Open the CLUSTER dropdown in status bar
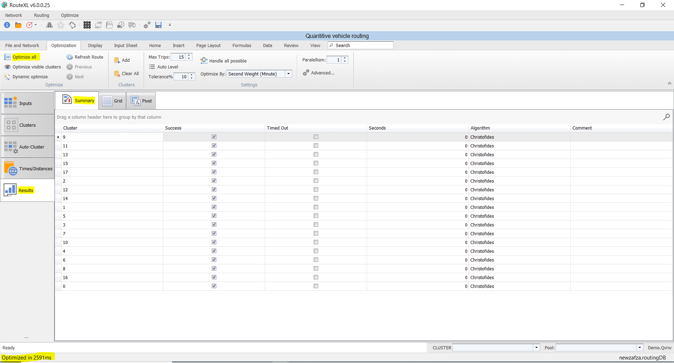Viewport: 674px width, 363px height. point(536,348)
